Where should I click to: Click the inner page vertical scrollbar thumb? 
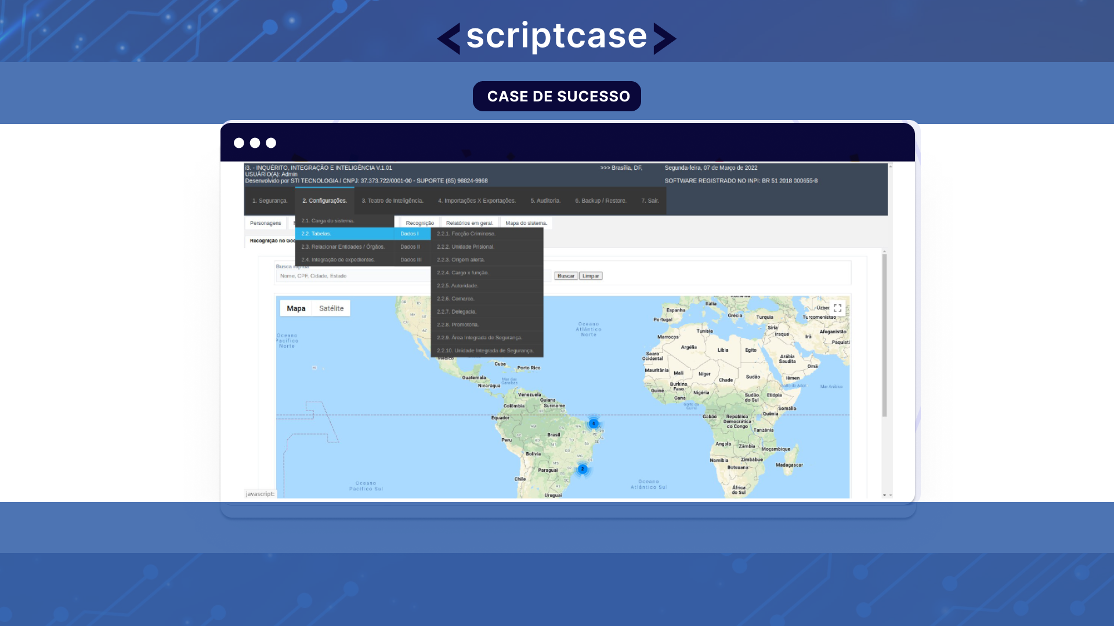pos(885,335)
